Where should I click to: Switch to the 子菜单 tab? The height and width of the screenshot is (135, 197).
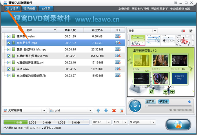click(x=164, y=101)
